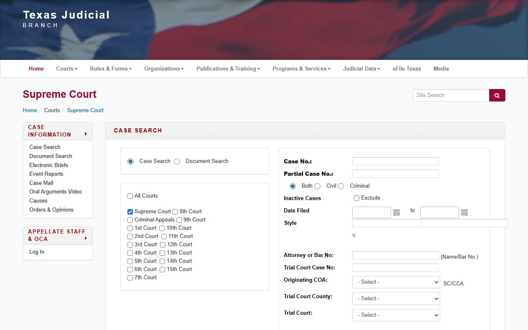Expand the Programs & Services menu
Screen dimensions: 528x330
302,69
